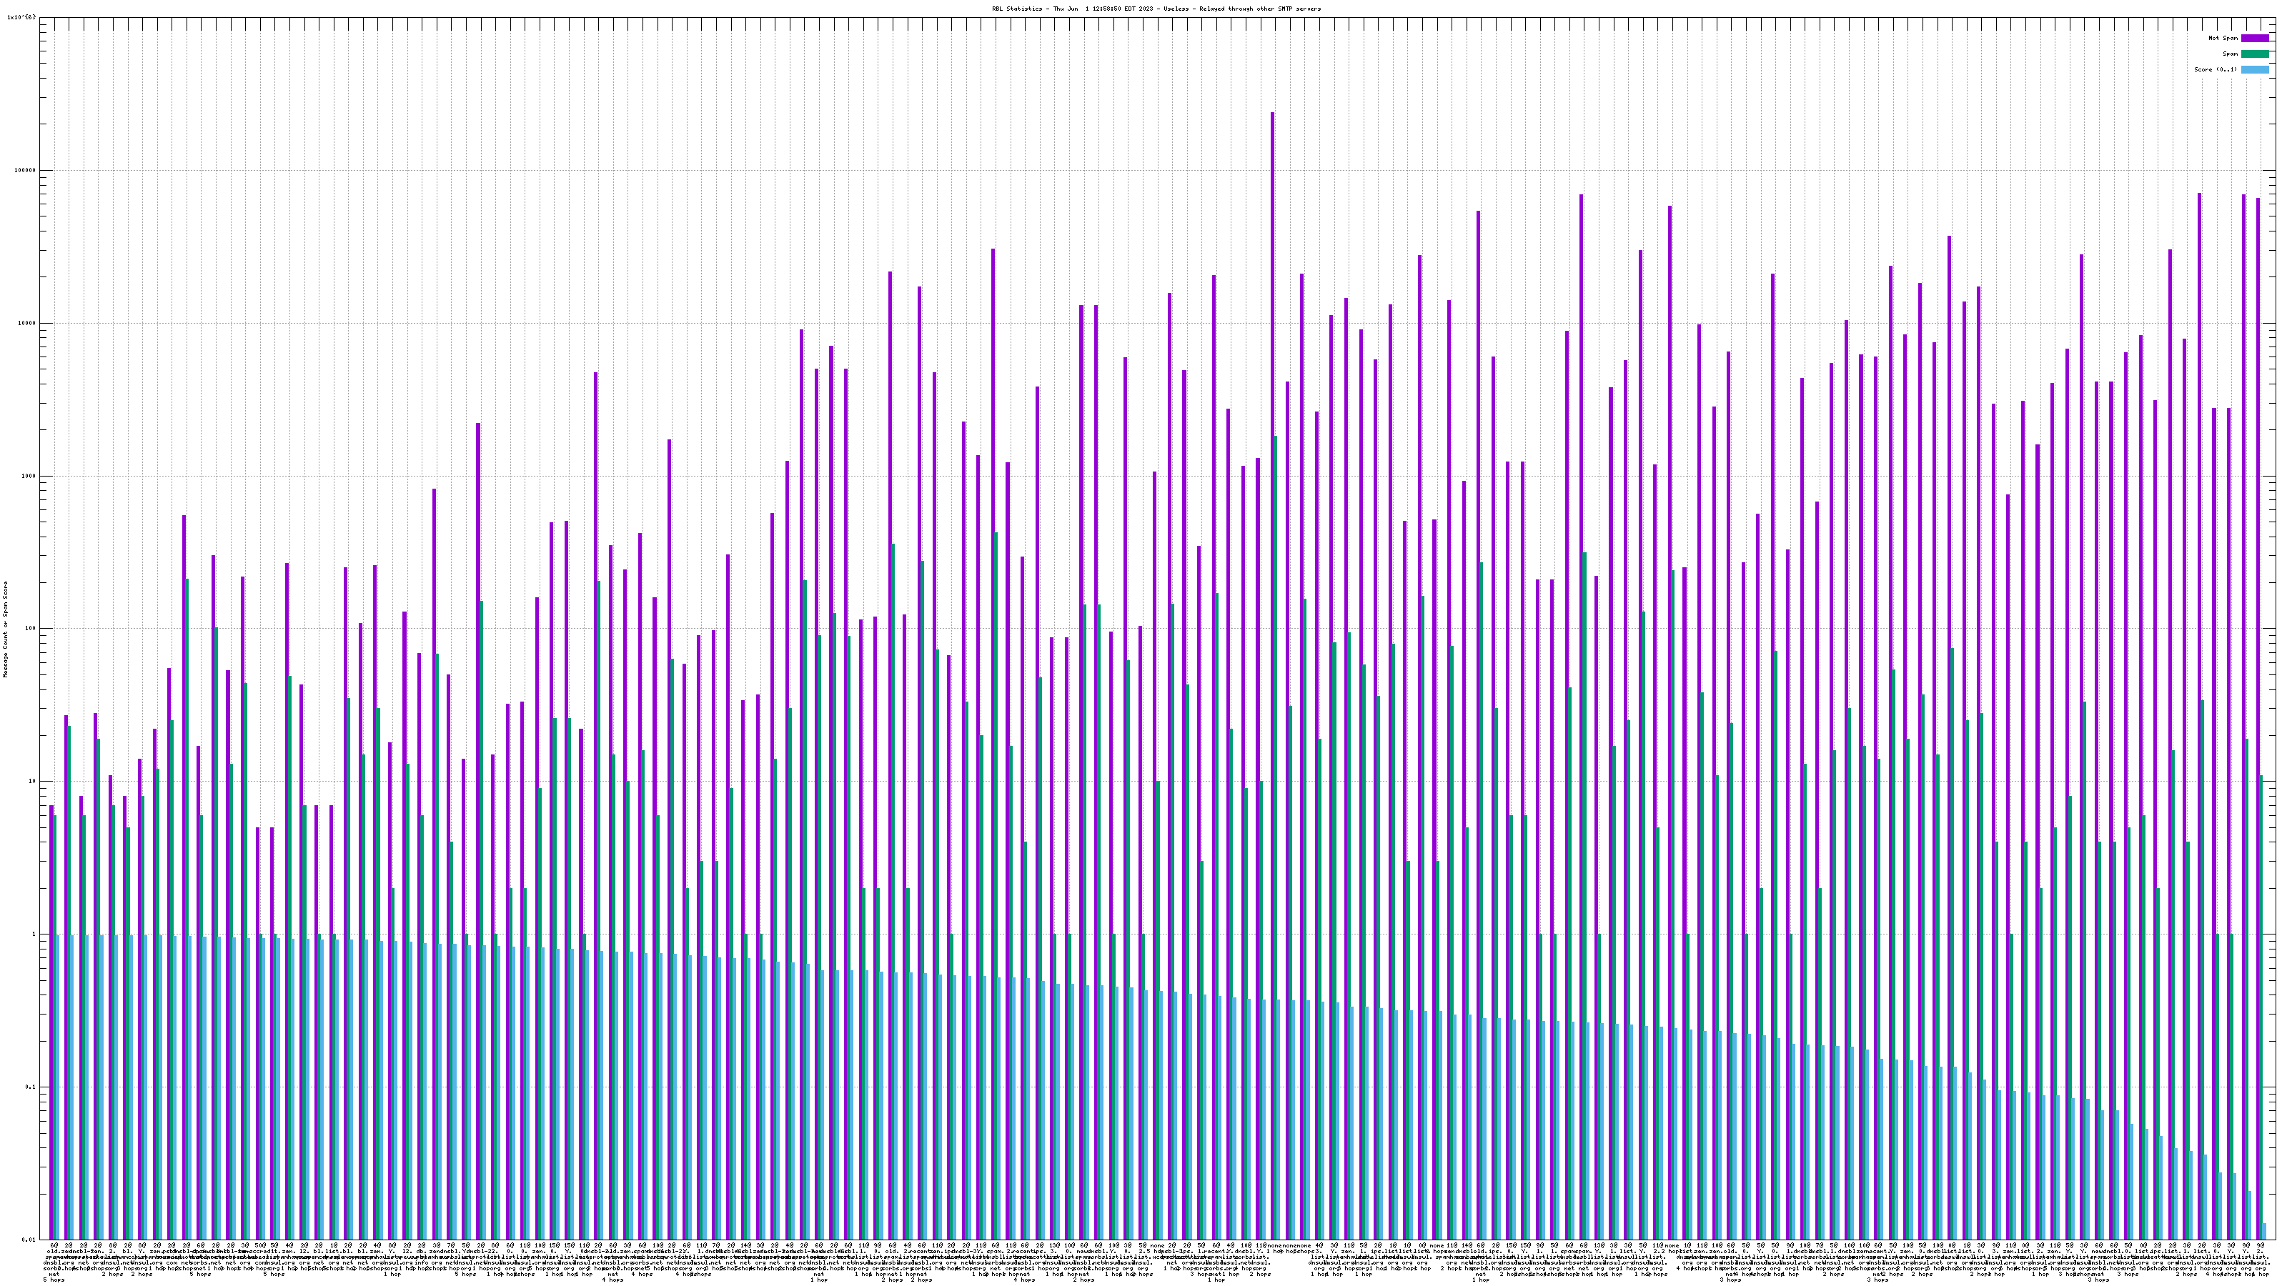Click the 10 y-axis tick label
Screen dimensions: 2287x1286
(32, 782)
